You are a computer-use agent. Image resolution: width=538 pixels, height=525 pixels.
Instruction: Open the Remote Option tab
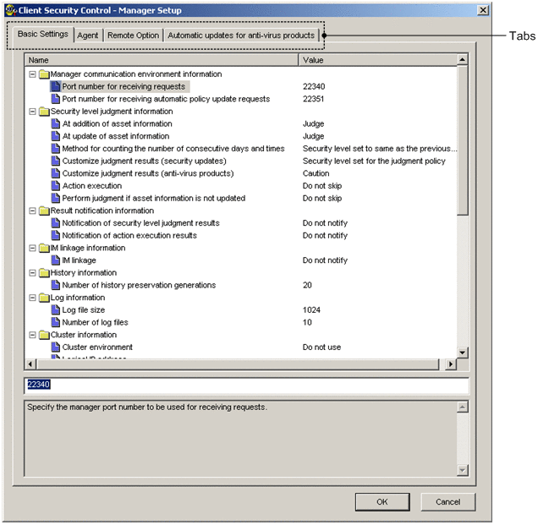133,36
